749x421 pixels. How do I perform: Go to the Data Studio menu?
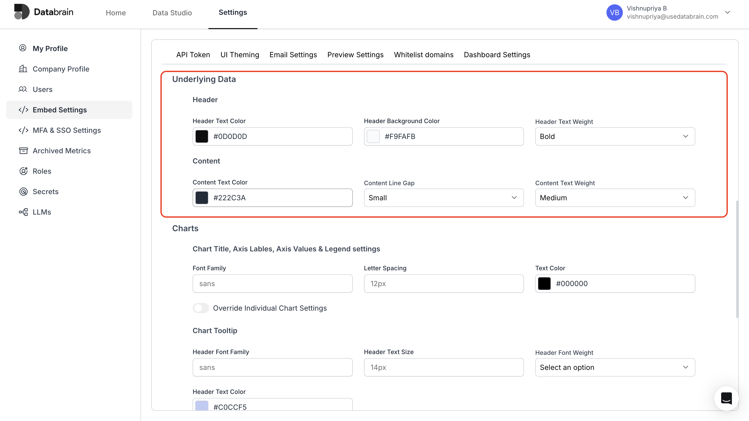click(x=172, y=13)
